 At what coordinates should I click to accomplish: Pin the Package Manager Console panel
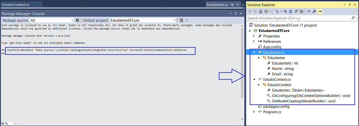(236, 14)
